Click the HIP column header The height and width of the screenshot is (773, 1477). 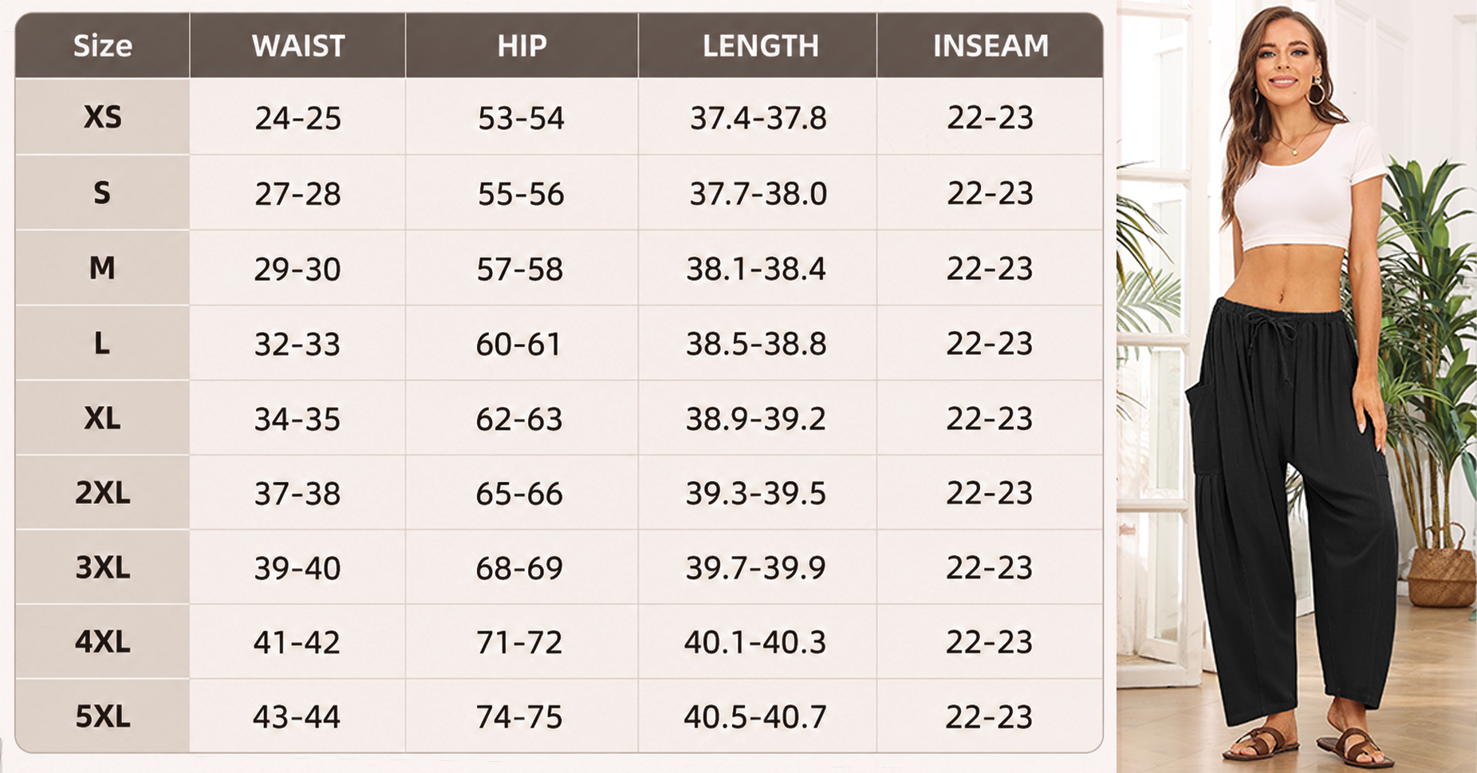click(522, 45)
